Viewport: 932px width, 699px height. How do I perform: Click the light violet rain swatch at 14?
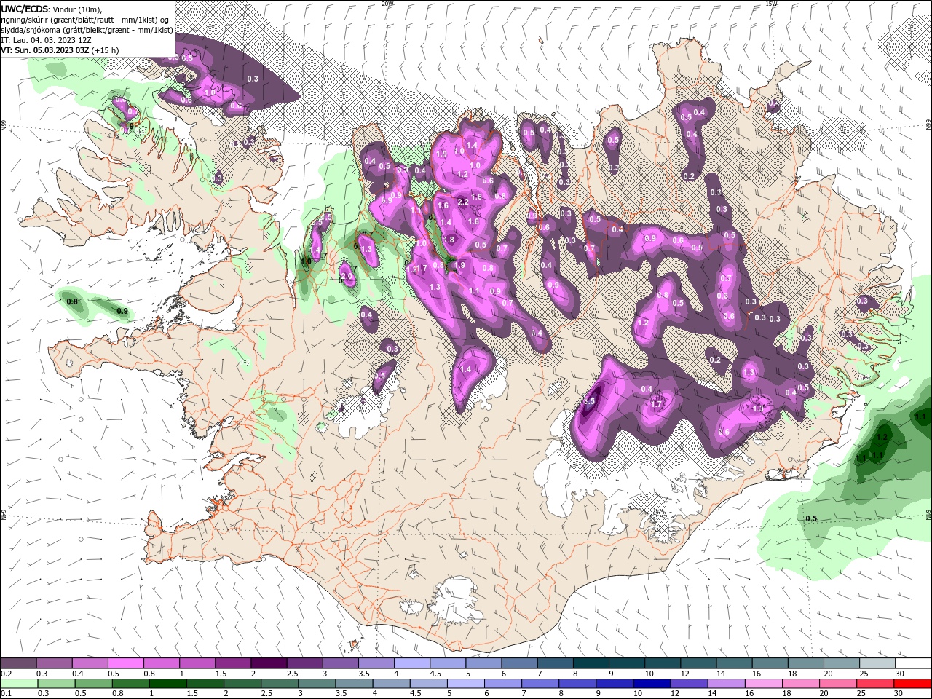pyautogui.click(x=725, y=683)
